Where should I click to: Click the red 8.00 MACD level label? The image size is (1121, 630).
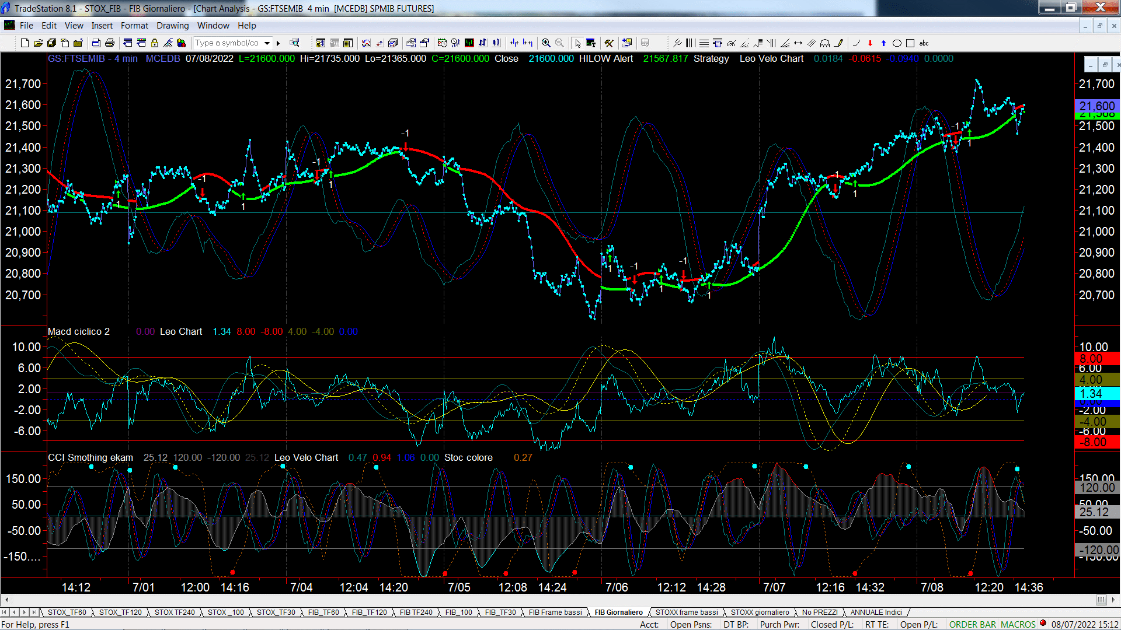(x=1097, y=359)
